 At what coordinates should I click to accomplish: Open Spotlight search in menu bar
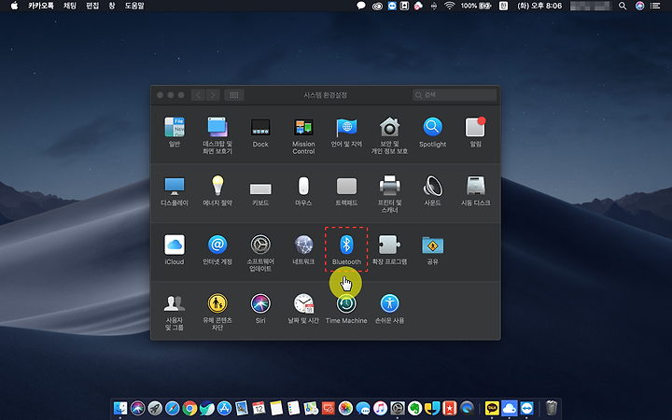point(623,6)
